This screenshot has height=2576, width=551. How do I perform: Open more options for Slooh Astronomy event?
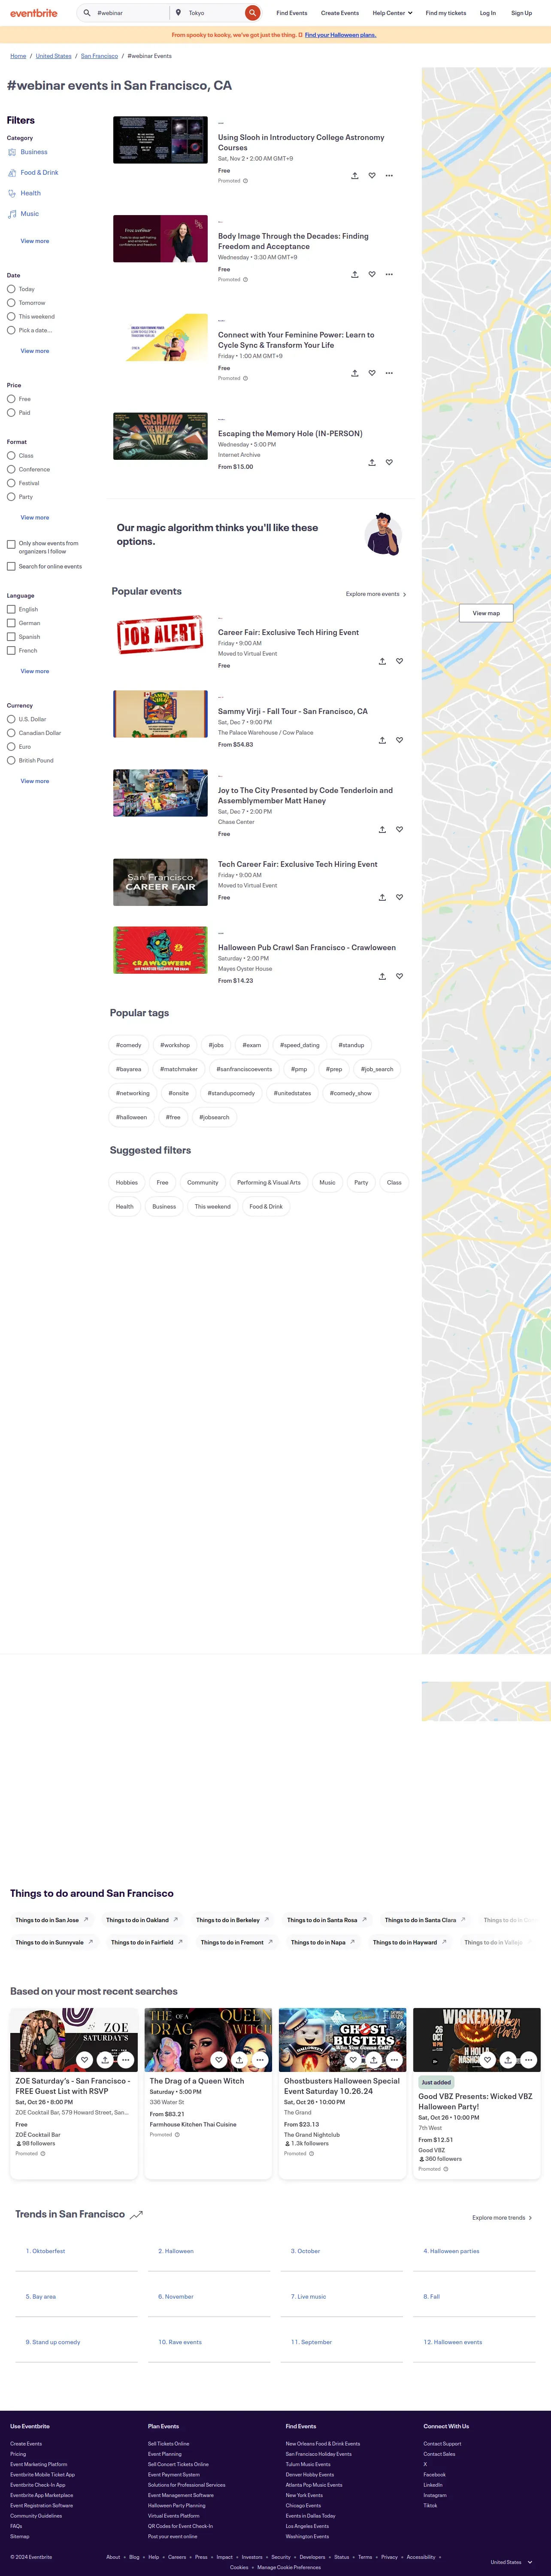coord(389,175)
